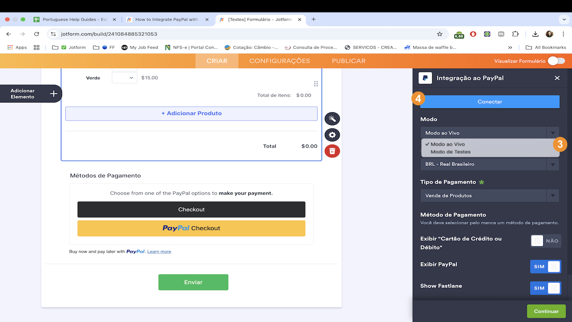The width and height of the screenshot is (572, 322).
Task: Open the gear settings for the payment field
Action: click(x=332, y=135)
